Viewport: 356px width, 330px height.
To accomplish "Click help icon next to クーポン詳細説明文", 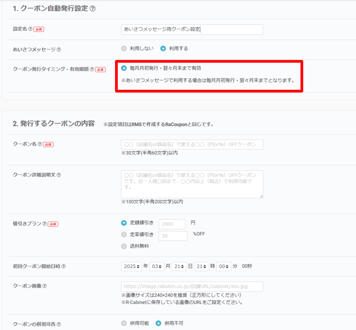I will click(58, 175).
